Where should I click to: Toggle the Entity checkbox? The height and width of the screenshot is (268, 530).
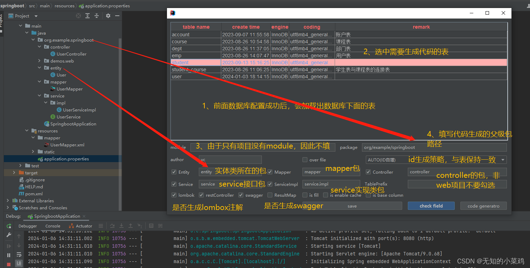[174, 172]
